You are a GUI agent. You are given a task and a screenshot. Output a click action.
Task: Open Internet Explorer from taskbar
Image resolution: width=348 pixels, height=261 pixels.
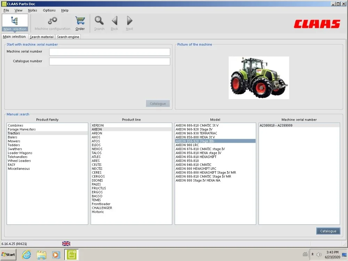(26, 254)
